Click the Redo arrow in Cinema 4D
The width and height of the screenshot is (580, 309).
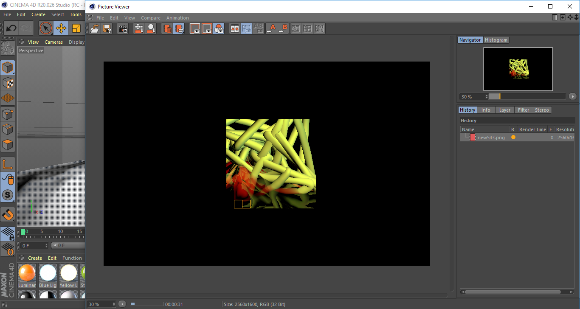point(26,28)
